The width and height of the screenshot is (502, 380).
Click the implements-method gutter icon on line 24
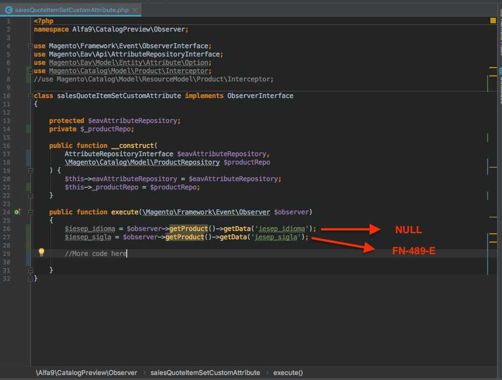pos(17,212)
